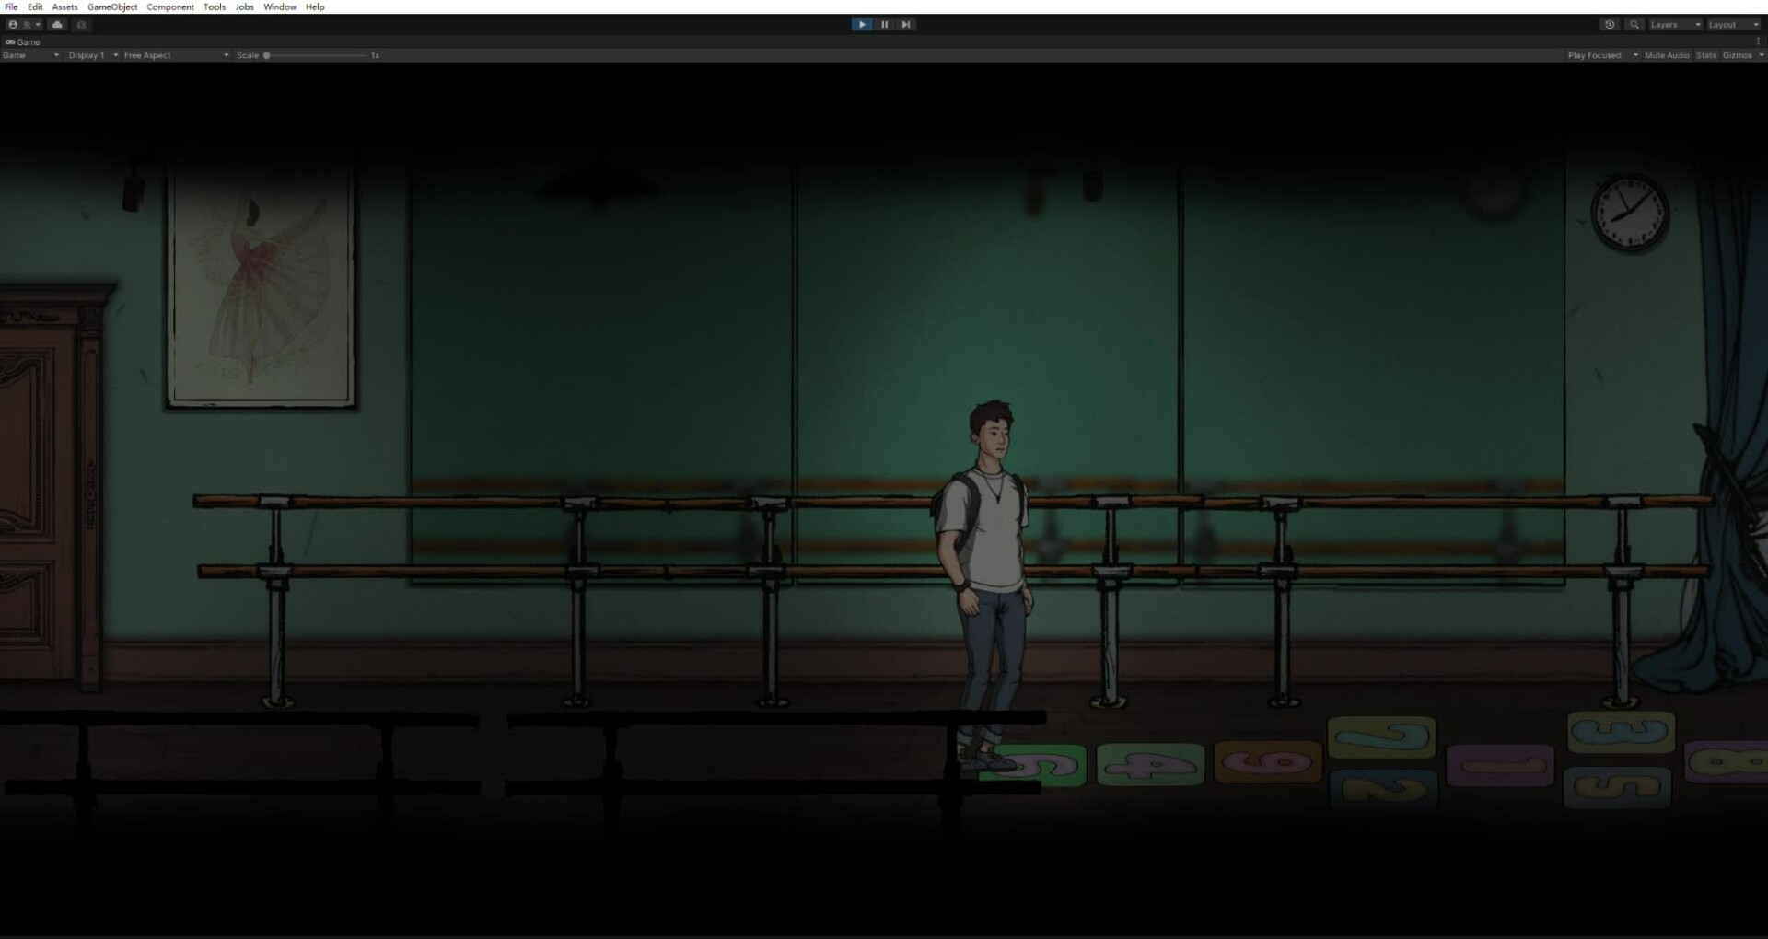This screenshot has height=939, width=1768.
Task: Click the Scale slider handle
Action: click(267, 55)
